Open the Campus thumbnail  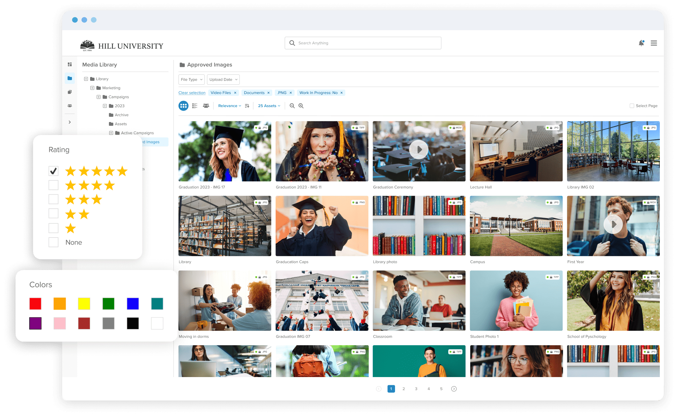[x=516, y=226]
